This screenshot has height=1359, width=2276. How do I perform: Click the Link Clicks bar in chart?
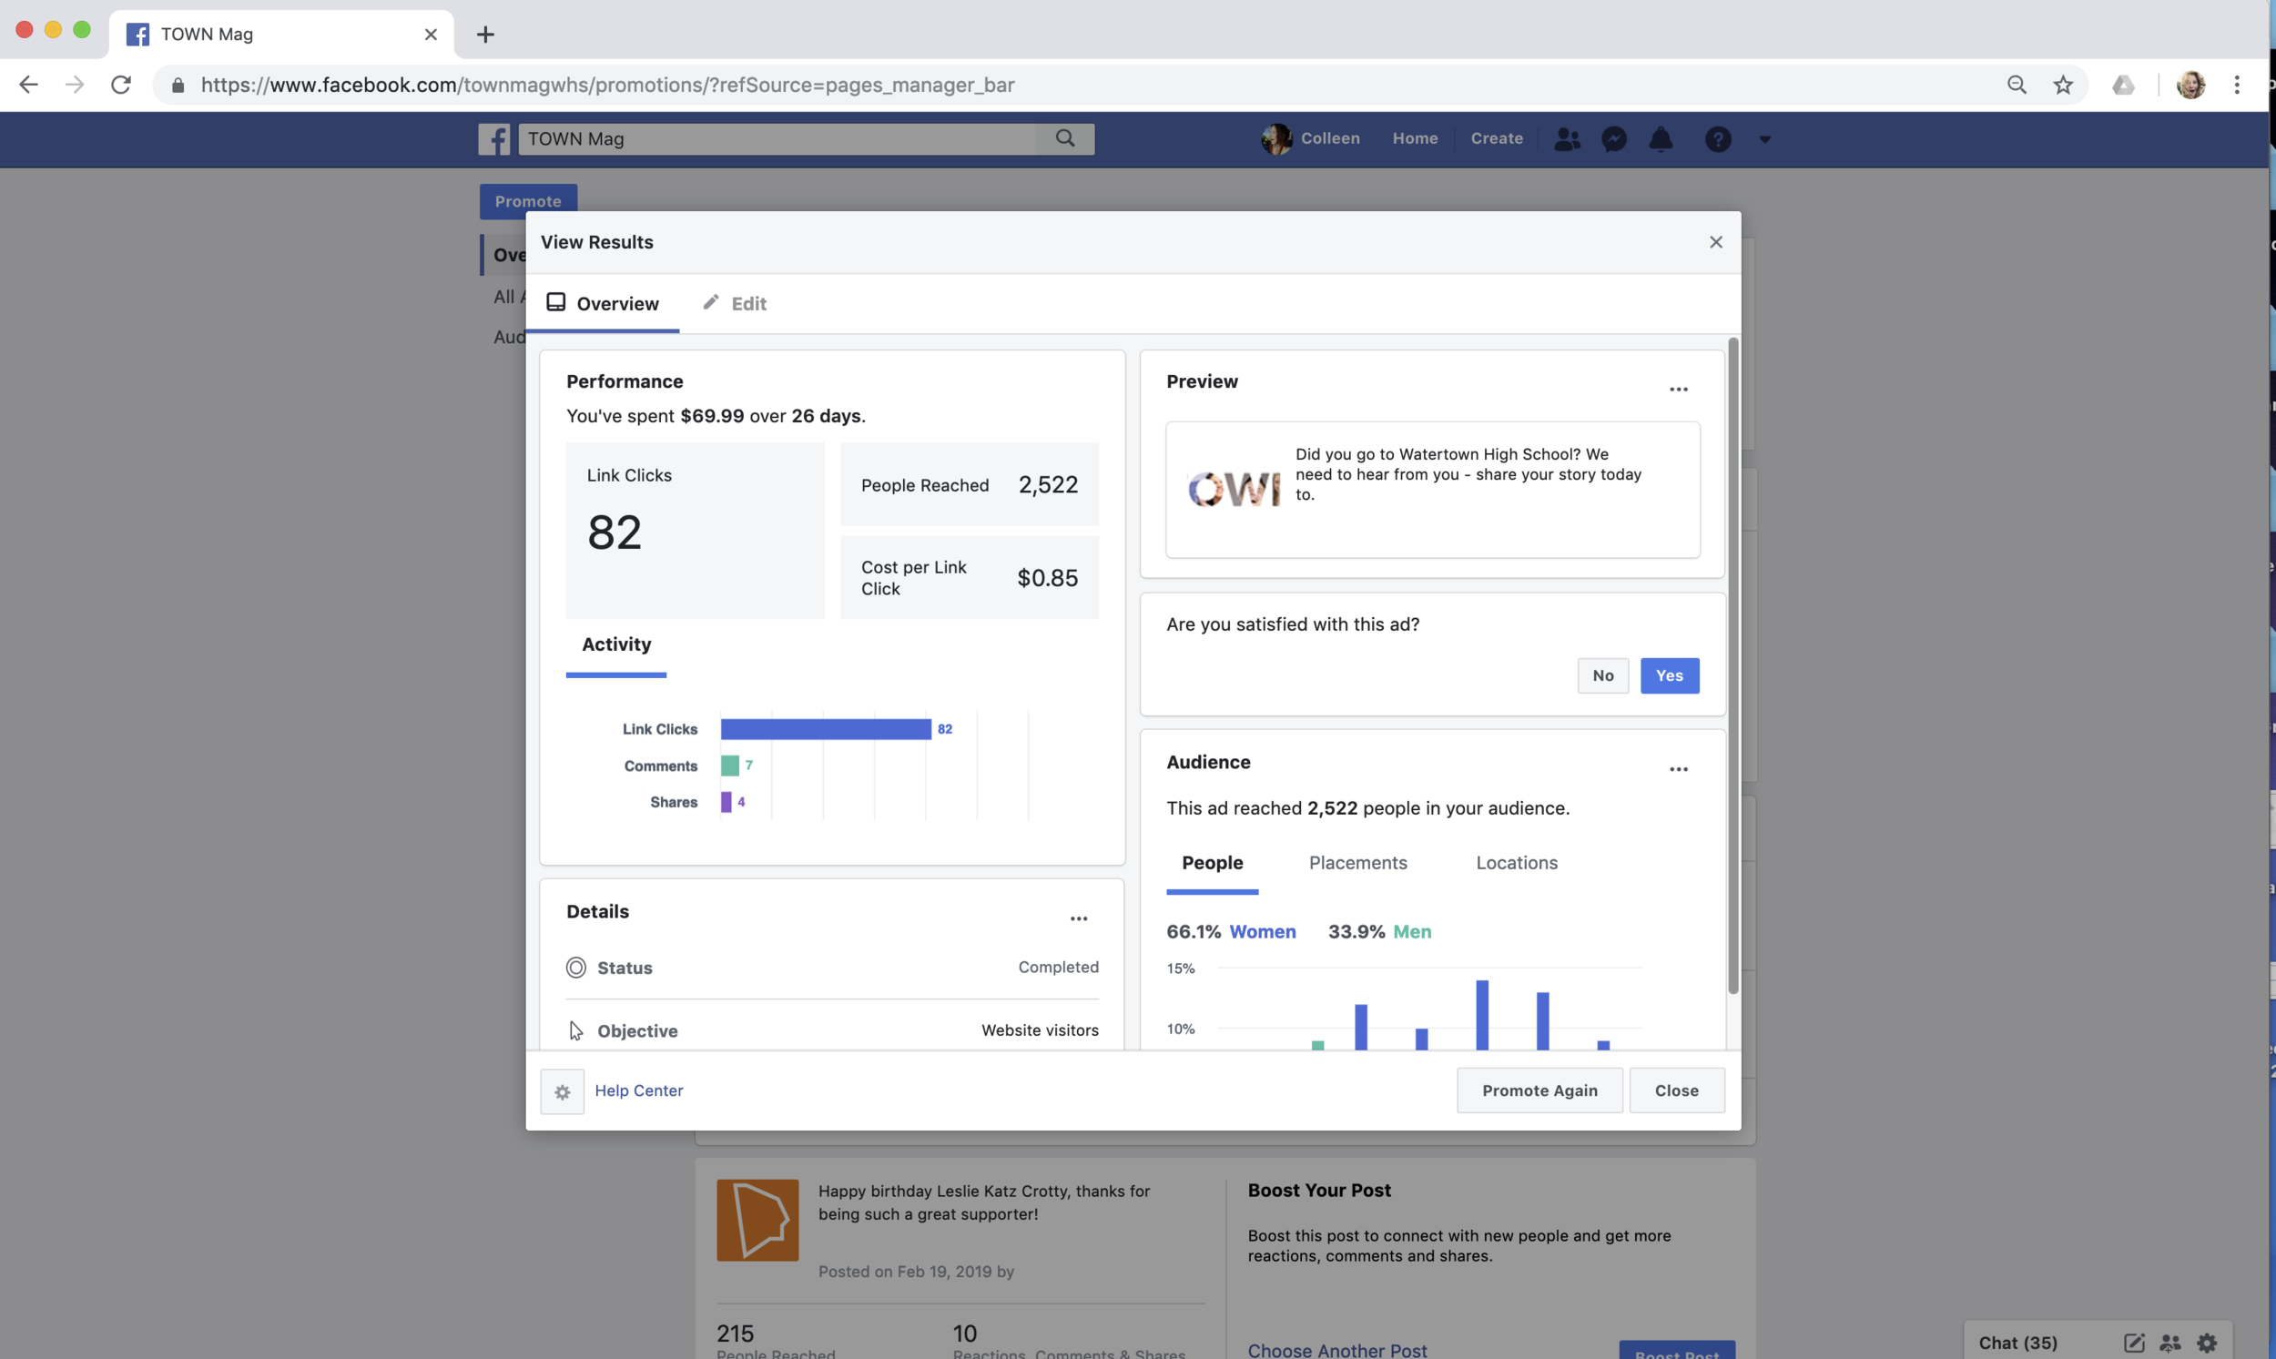[x=825, y=729]
